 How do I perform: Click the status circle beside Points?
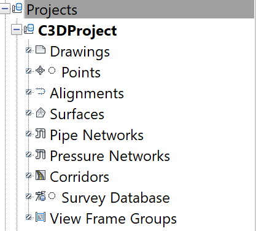(x=52, y=71)
